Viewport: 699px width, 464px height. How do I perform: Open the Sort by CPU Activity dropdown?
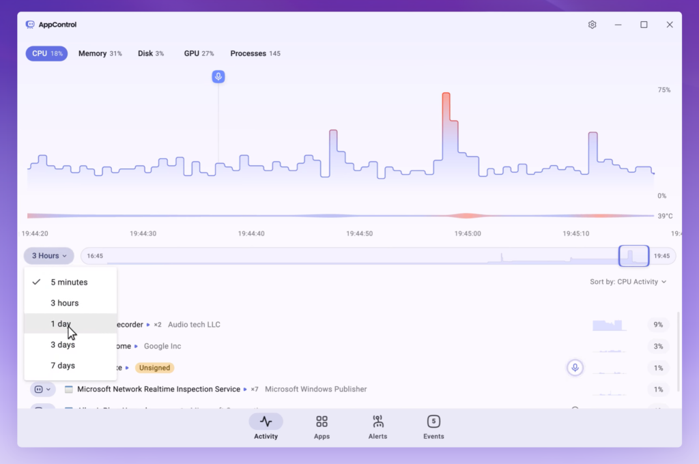628,282
